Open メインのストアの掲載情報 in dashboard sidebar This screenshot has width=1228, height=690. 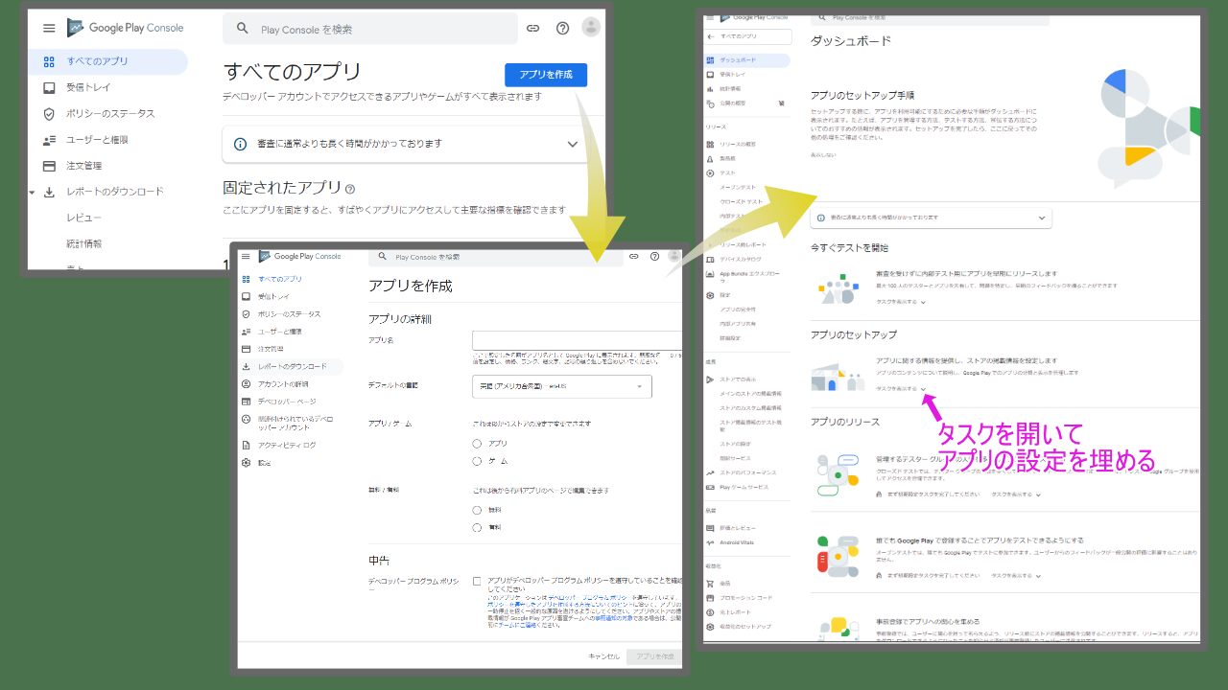[751, 394]
